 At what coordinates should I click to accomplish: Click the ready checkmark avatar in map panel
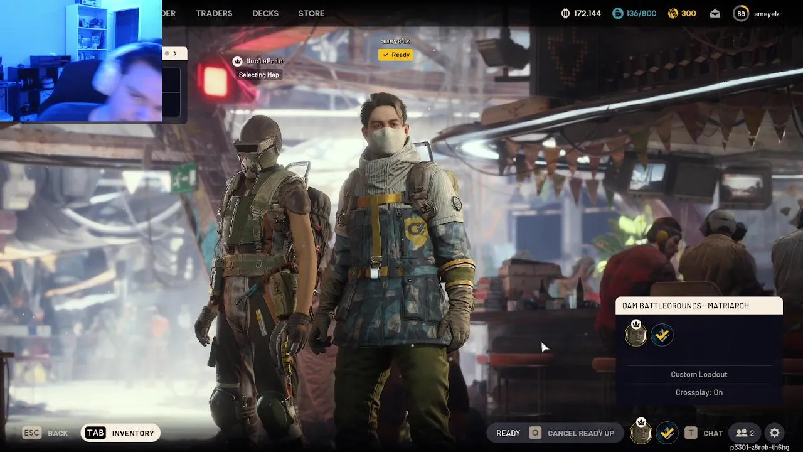662,335
